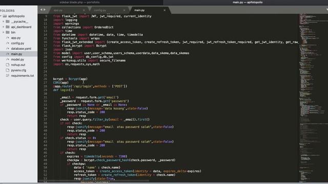Click 'check_password_hash' in the checkpw line

coord(113,160)
